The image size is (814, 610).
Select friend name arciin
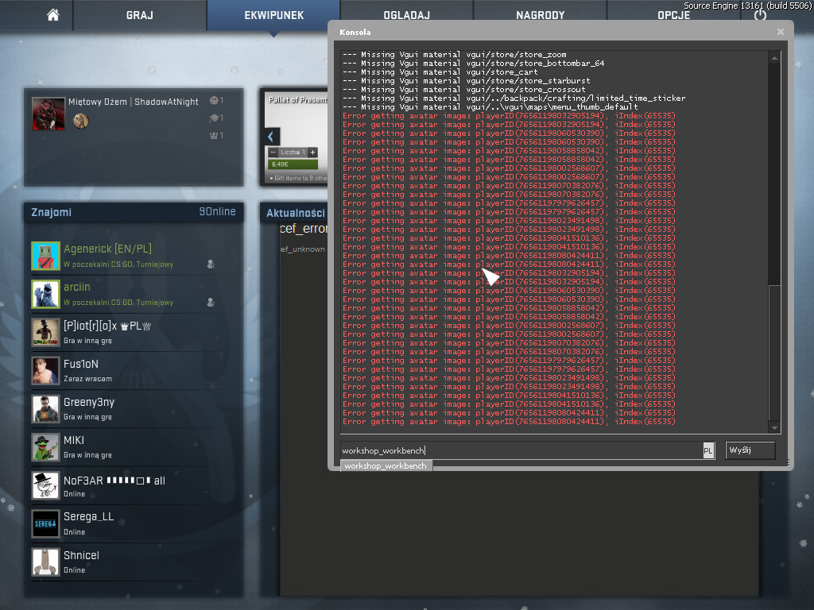pos(77,287)
